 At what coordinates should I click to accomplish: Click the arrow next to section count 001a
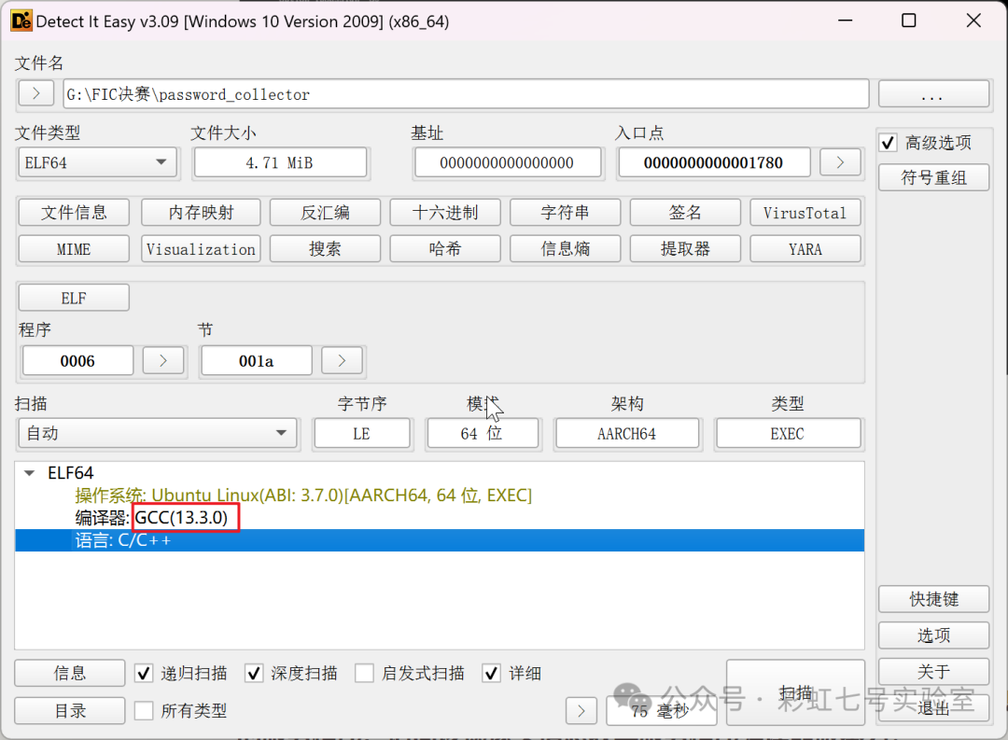click(x=342, y=360)
